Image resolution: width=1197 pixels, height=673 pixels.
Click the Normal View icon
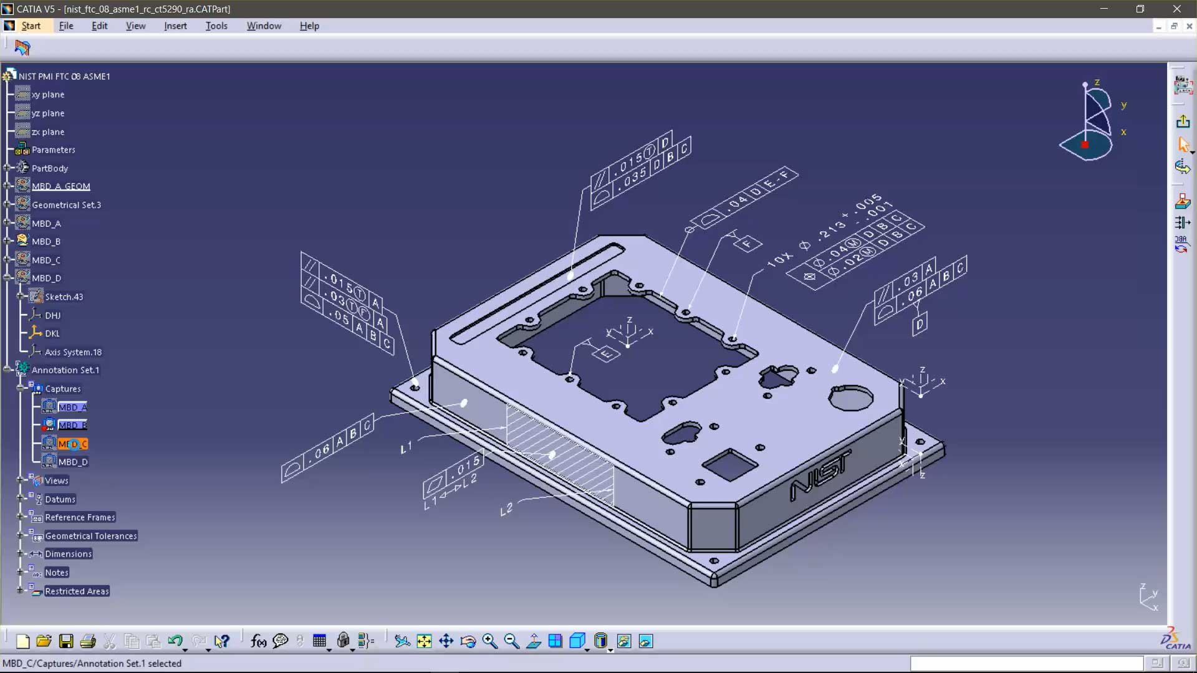[534, 641]
